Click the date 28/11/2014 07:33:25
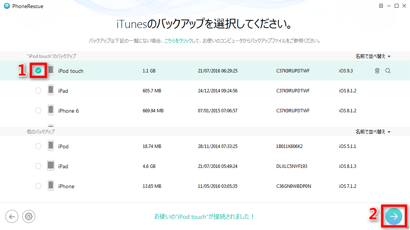Viewport: 410px width, 230px height. [218, 146]
